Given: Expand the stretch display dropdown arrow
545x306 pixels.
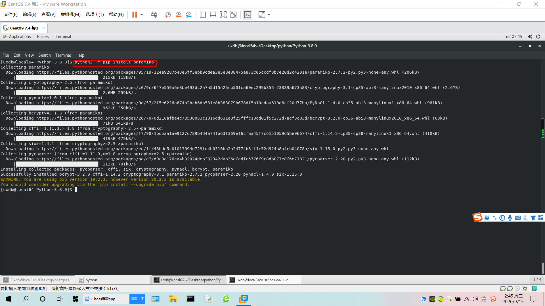Looking at the screenshot, I should tap(269, 15).
